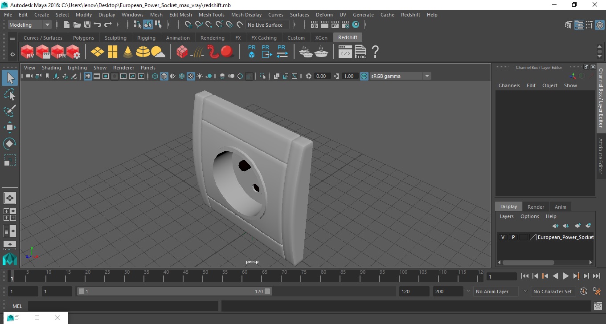Image resolution: width=606 pixels, height=324 pixels.
Task: Open the Lighting panel menu
Action: point(77,68)
